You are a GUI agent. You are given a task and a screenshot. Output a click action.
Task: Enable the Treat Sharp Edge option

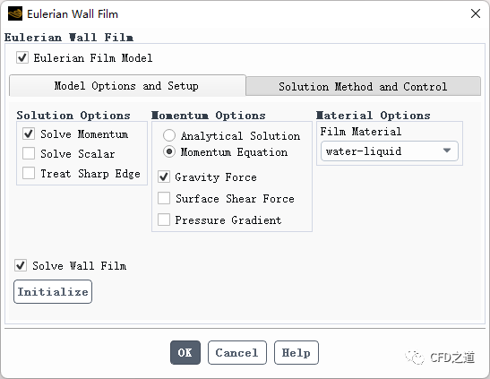pos(29,173)
